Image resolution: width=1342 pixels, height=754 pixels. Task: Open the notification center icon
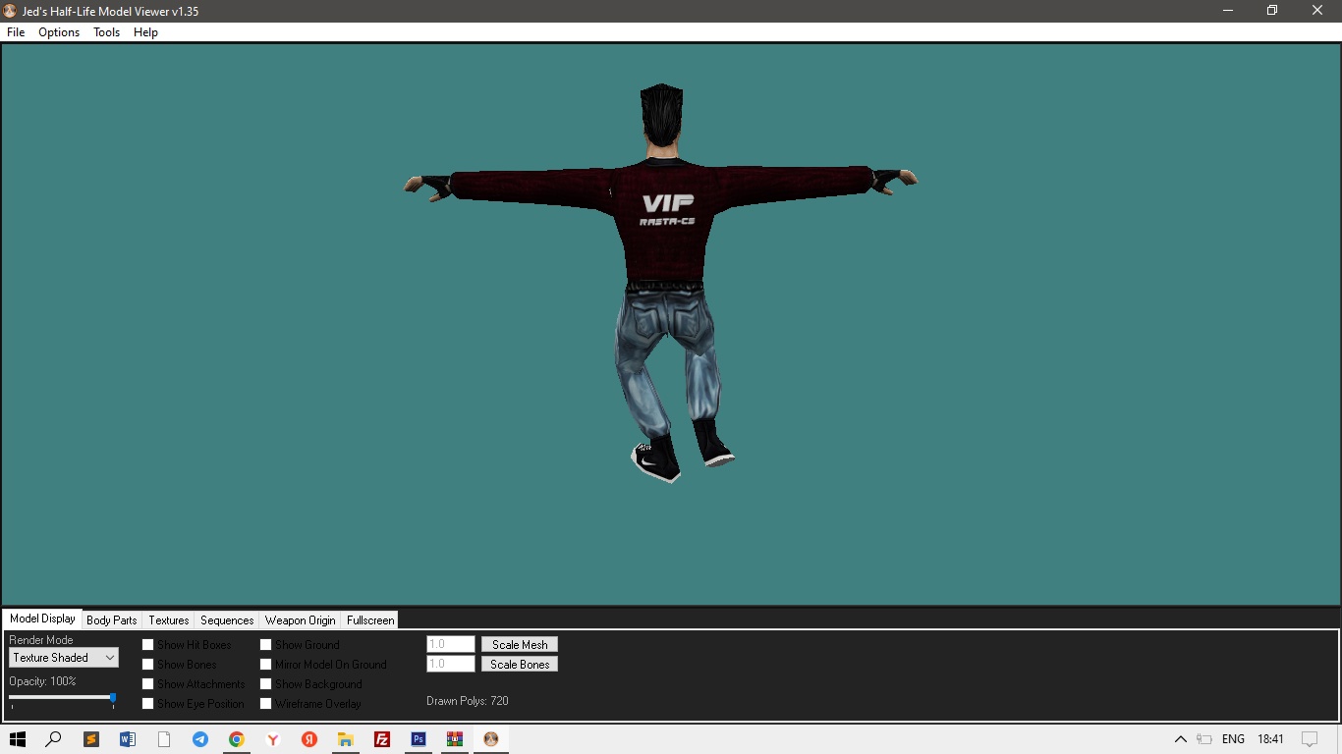[x=1310, y=739]
